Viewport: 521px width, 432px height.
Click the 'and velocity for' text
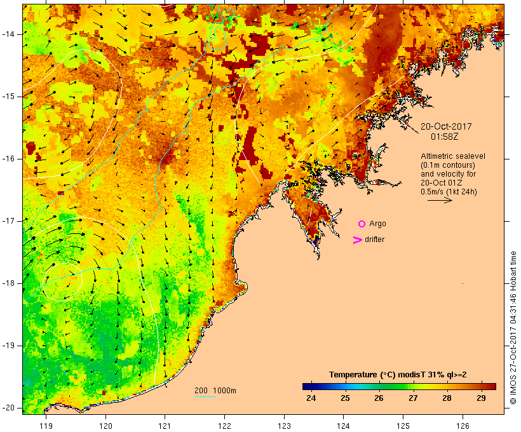448,174
